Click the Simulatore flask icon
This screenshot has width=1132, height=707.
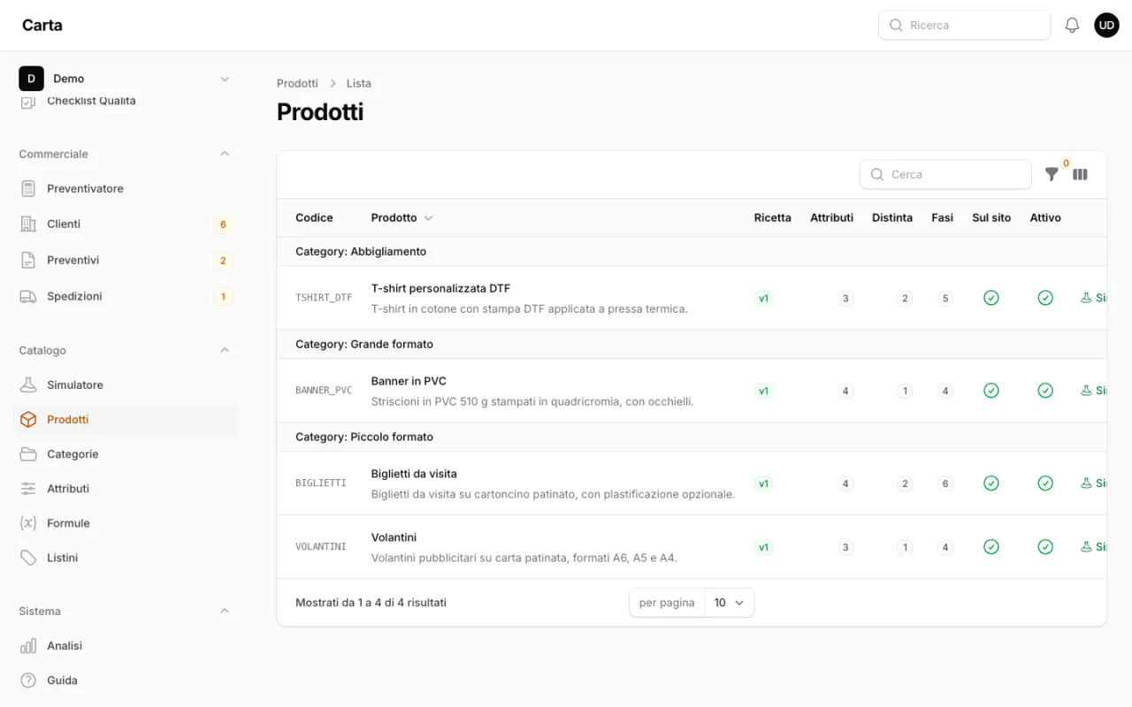pyautogui.click(x=28, y=385)
